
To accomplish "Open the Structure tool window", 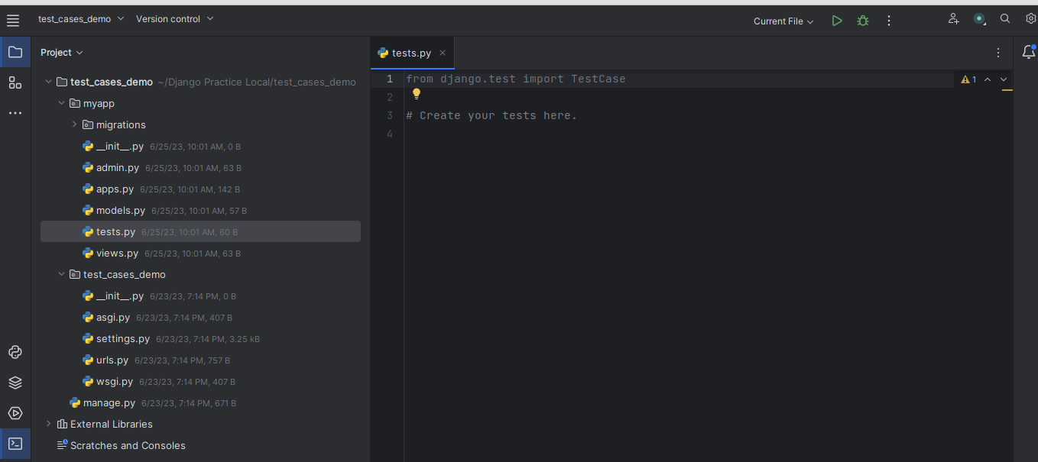I will [x=15, y=82].
